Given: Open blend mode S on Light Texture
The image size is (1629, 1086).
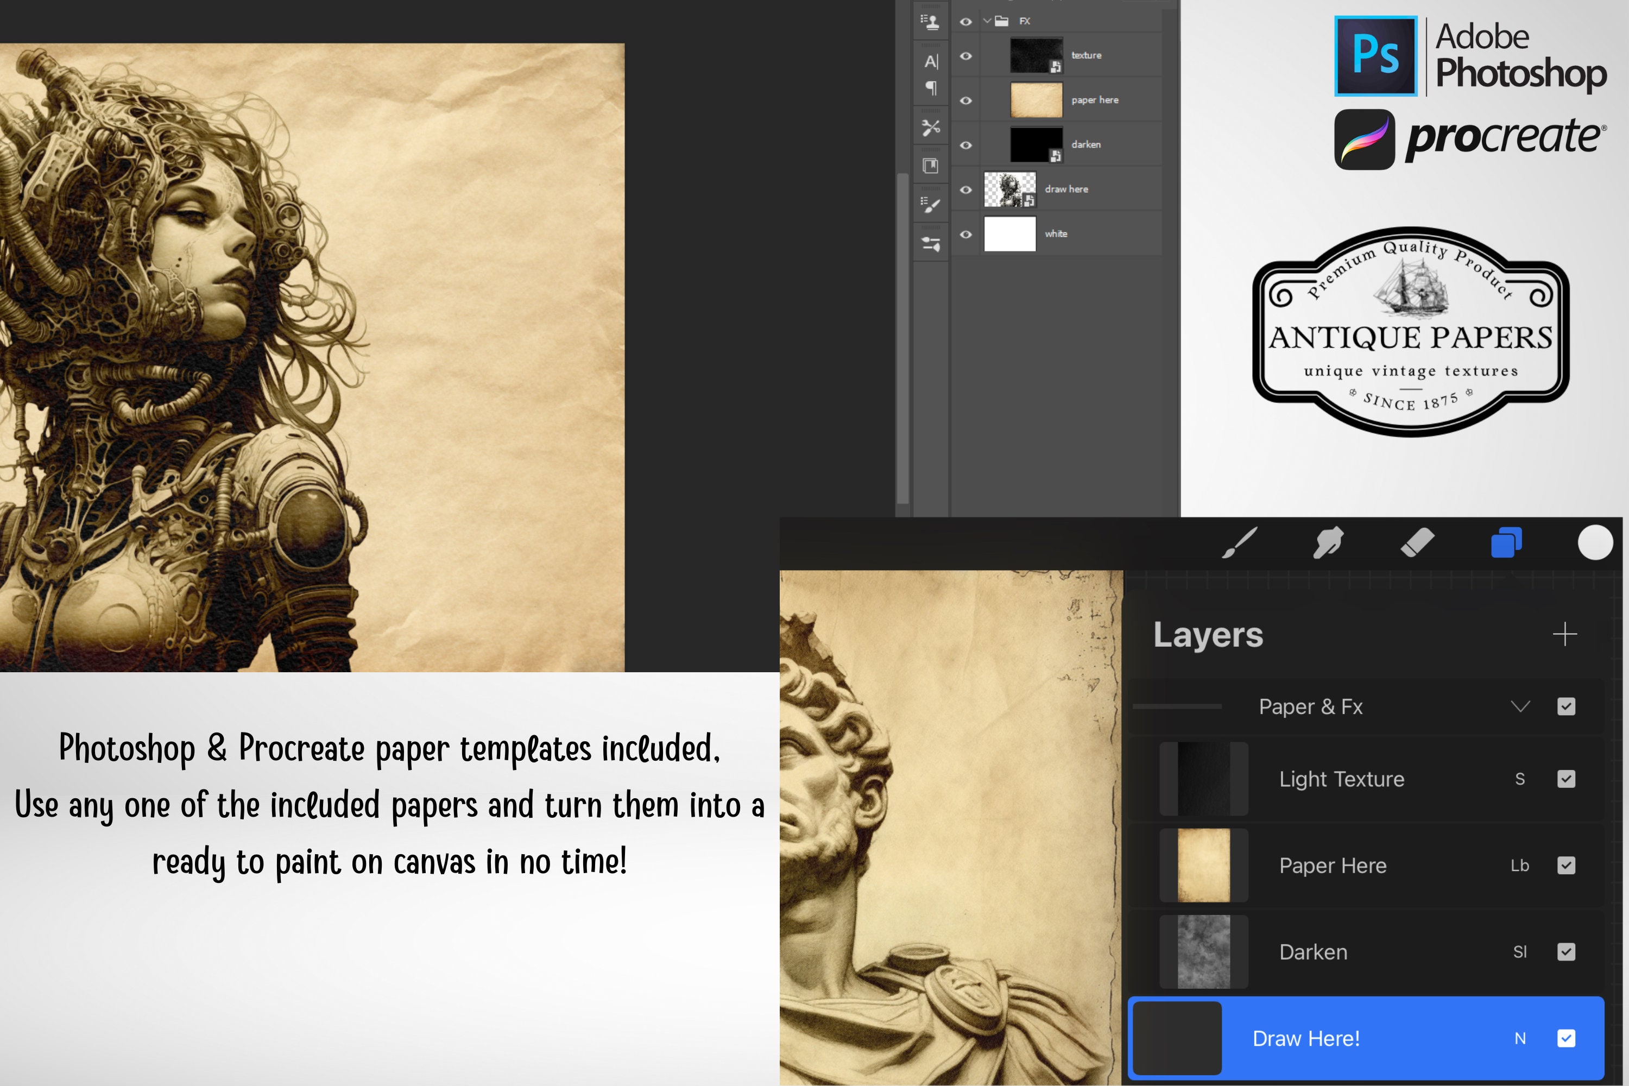Looking at the screenshot, I should click(x=1519, y=779).
